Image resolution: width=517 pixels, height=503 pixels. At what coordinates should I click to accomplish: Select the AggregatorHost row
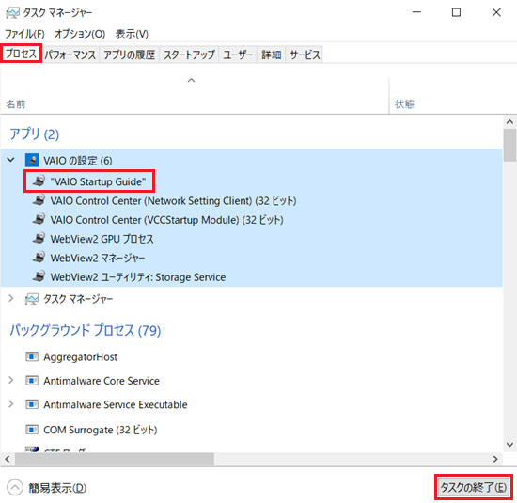tap(252, 357)
